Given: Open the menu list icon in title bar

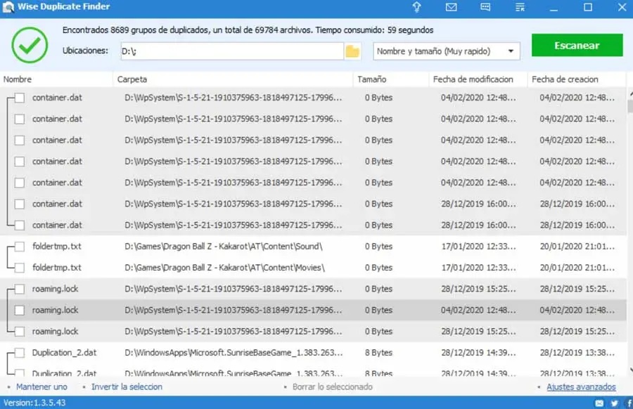Looking at the screenshot, I should pyautogui.click(x=520, y=7).
